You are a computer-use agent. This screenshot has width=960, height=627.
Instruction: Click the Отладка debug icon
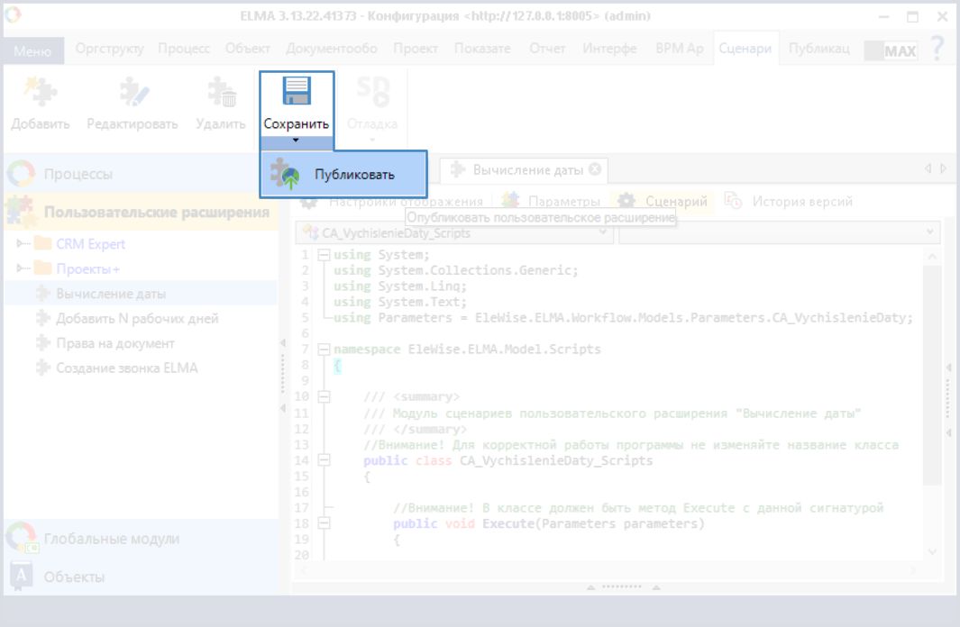point(372,91)
